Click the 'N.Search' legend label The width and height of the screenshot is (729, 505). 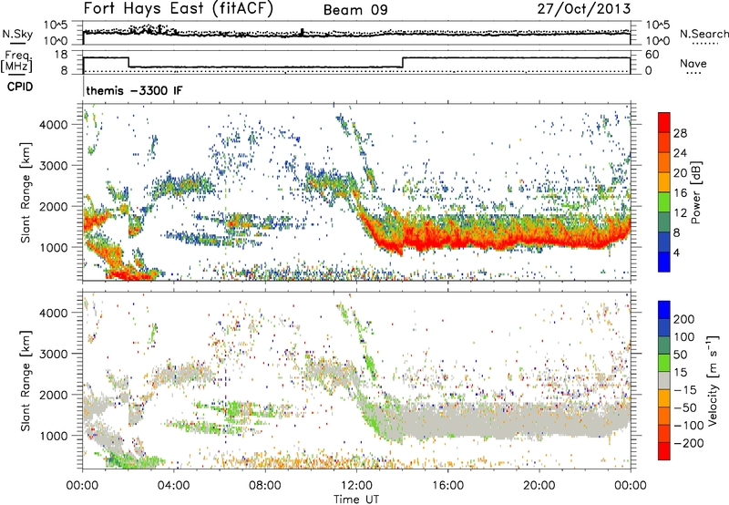(703, 34)
